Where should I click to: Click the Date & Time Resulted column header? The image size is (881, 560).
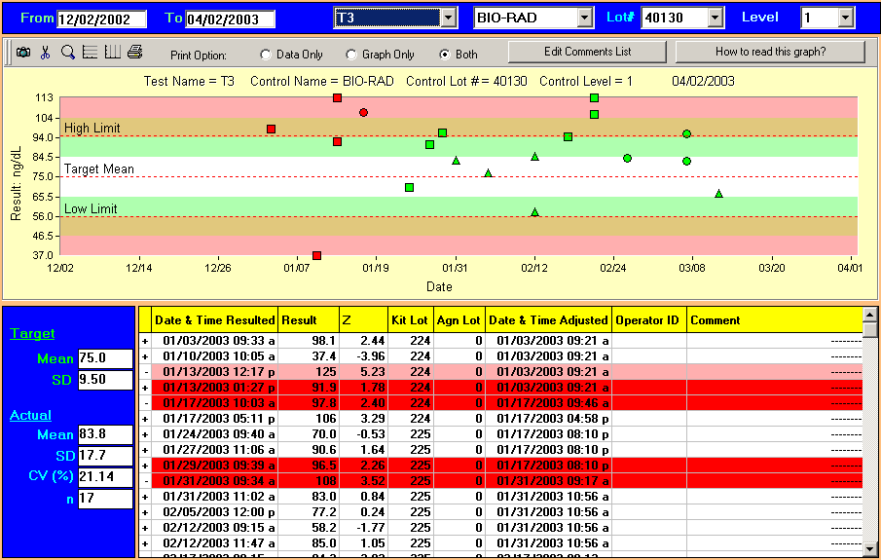point(215,319)
